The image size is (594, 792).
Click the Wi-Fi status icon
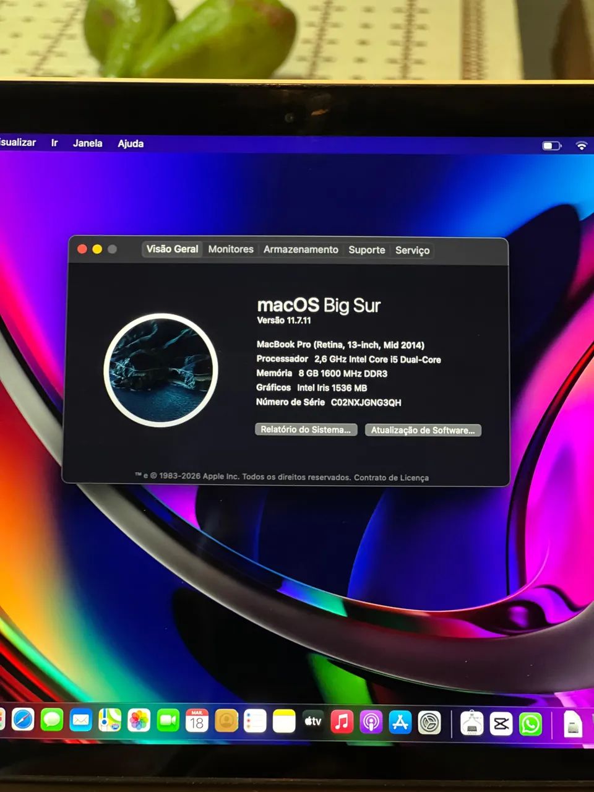(581, 146)
